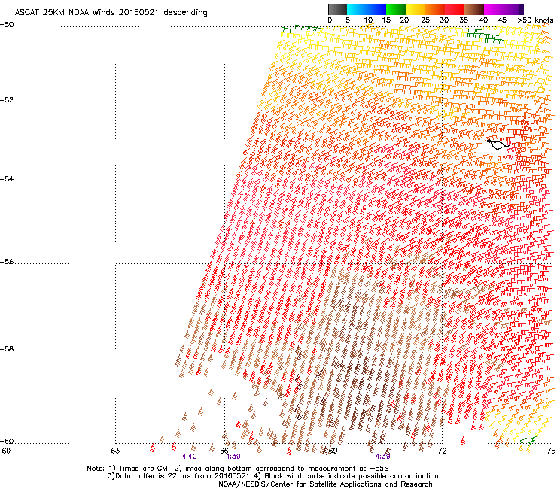
Task: Click the '30' legend scale label
Action: point(444,20)
